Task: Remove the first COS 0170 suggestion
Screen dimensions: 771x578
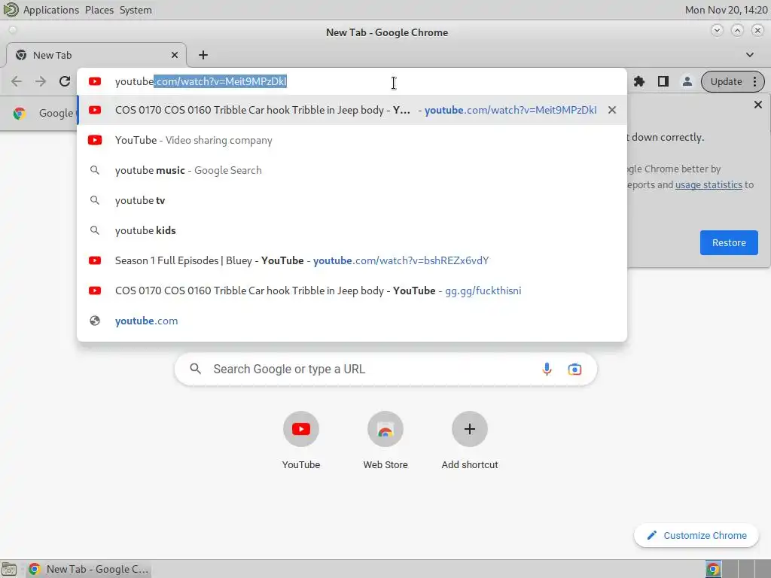Action: point(611,110)
